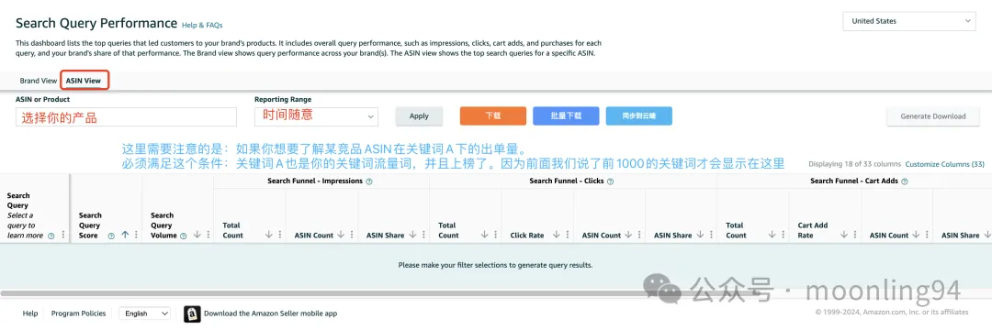
Task: Open the help tooltip beside Search Query header
Action: click(x=51, y=236)
